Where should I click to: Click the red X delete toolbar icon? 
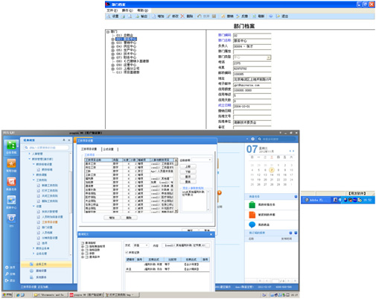coord(182,16)
